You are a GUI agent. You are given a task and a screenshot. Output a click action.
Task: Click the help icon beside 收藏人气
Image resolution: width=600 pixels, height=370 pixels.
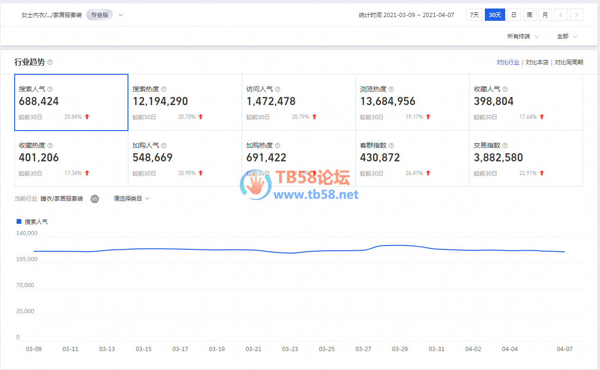click(505, 89)
